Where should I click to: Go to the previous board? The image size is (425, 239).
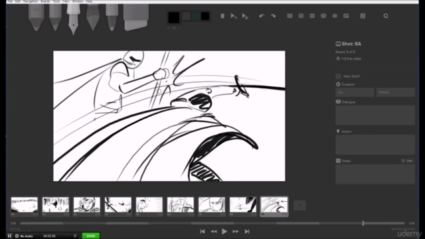pyautogui.click(x=214, y=232)
